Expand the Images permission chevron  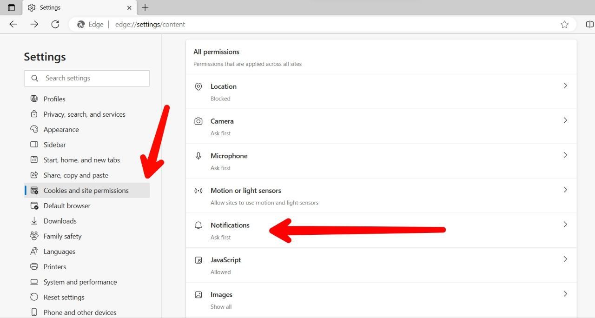[x=565, y=293]
